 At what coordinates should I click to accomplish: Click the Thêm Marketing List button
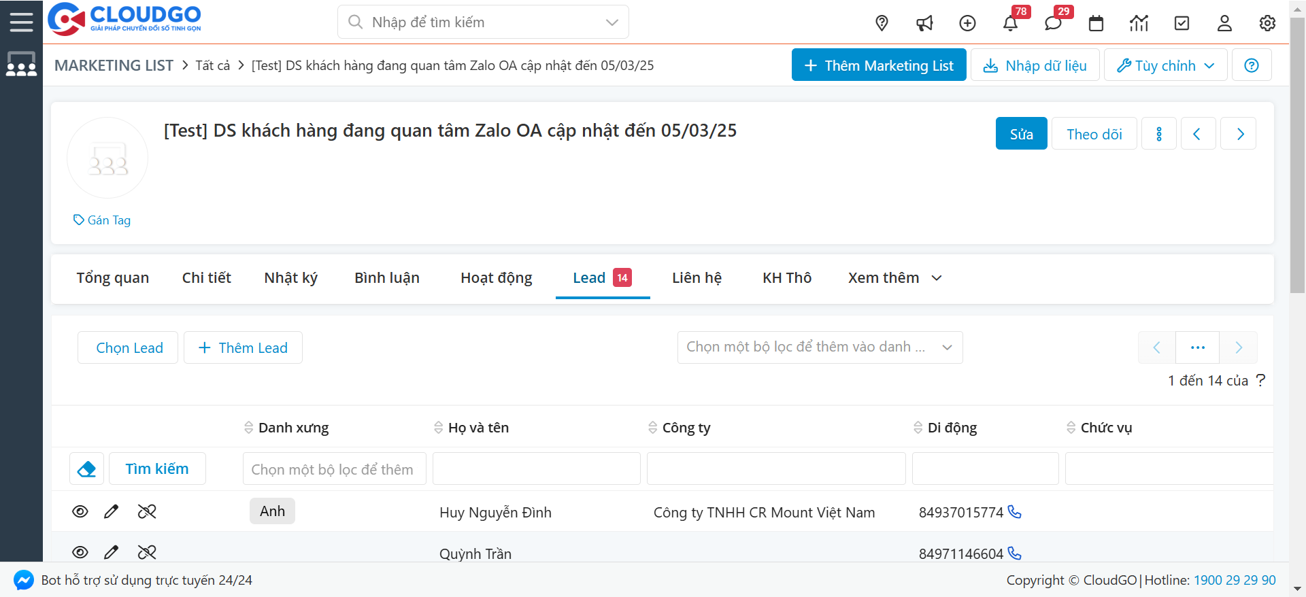878,65
